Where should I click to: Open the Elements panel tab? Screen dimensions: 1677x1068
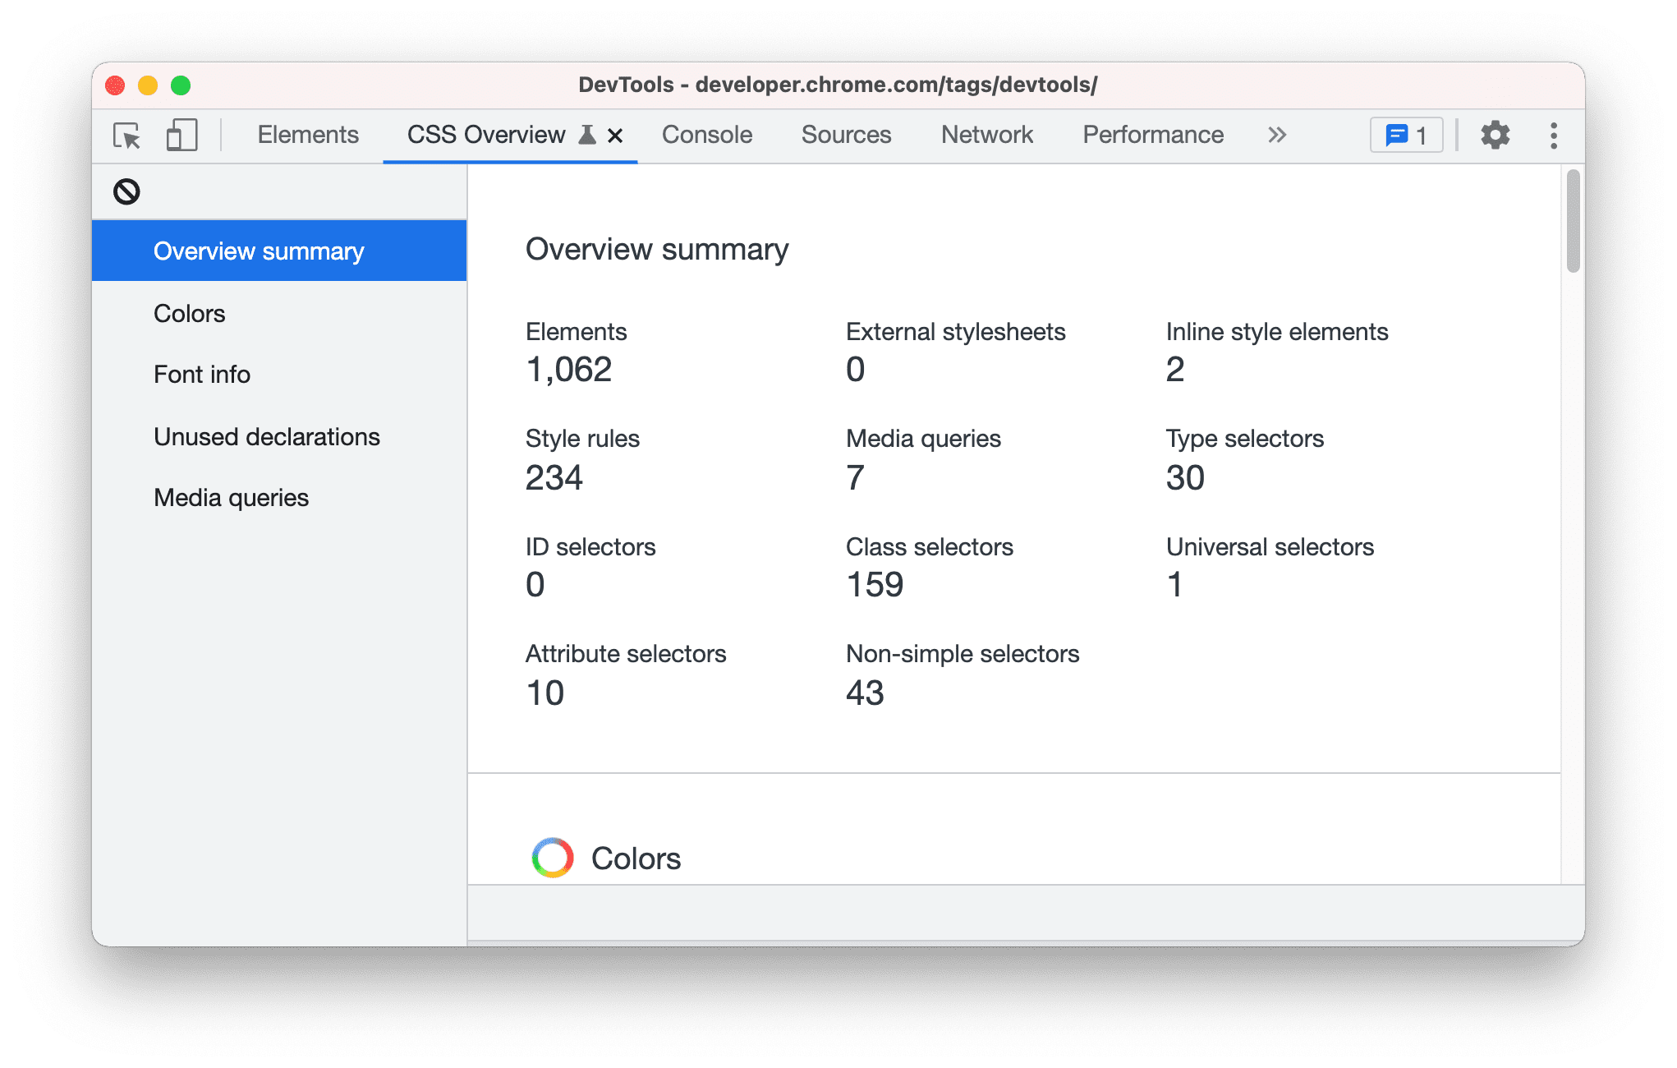tap(308, 135)
